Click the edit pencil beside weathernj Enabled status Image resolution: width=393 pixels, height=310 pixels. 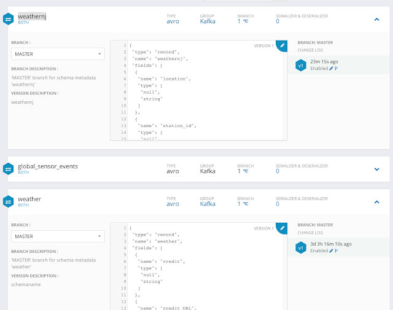point(331,69)
